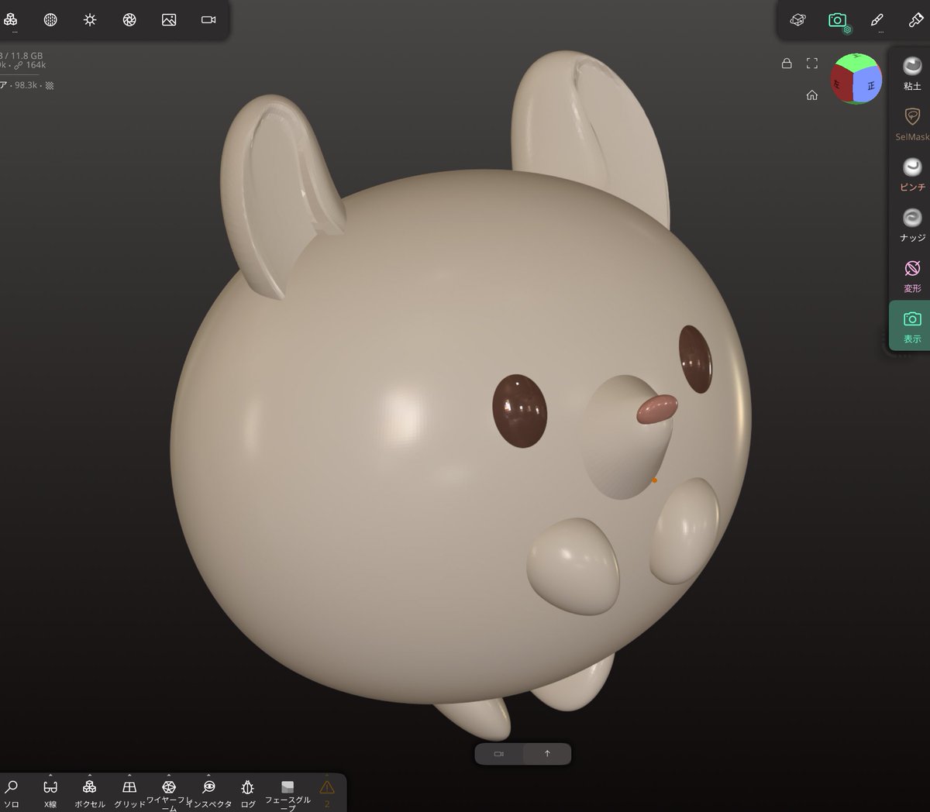Toggle フェースグループ face group display
The image size is (930, 812).
[x=288, y=795]
